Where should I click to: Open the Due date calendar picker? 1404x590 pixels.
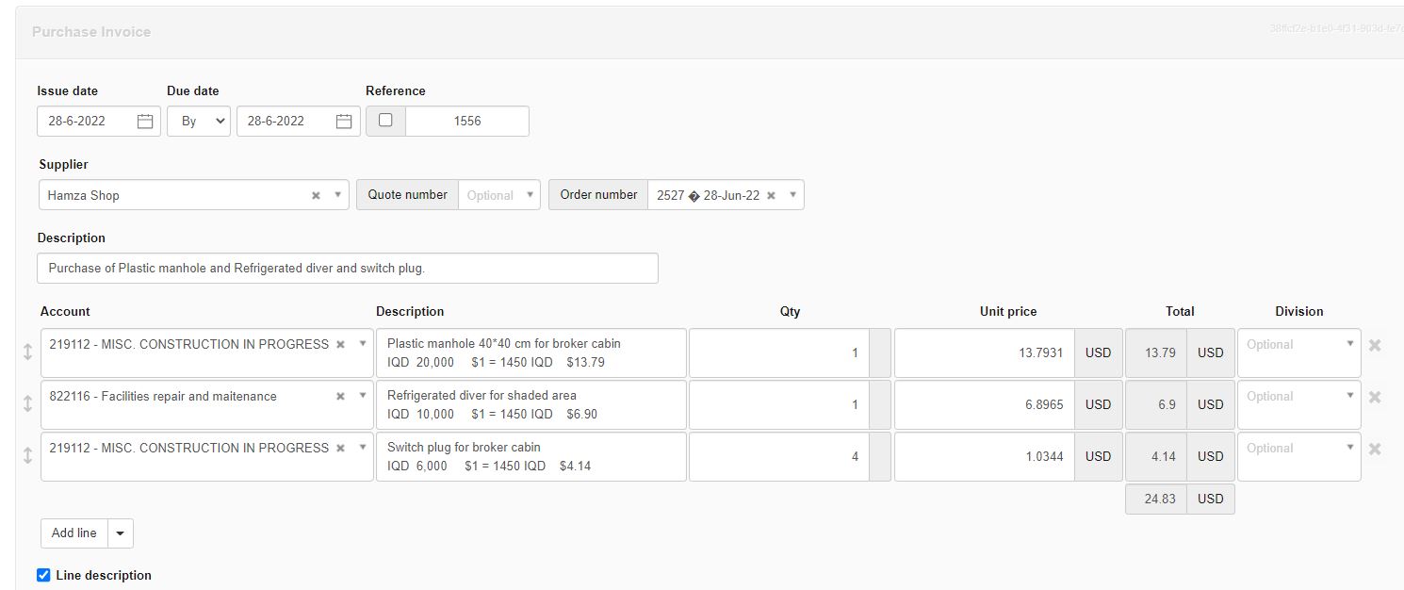pos(344,122)
